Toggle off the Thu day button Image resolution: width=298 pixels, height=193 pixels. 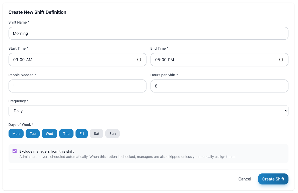point(66,134)
